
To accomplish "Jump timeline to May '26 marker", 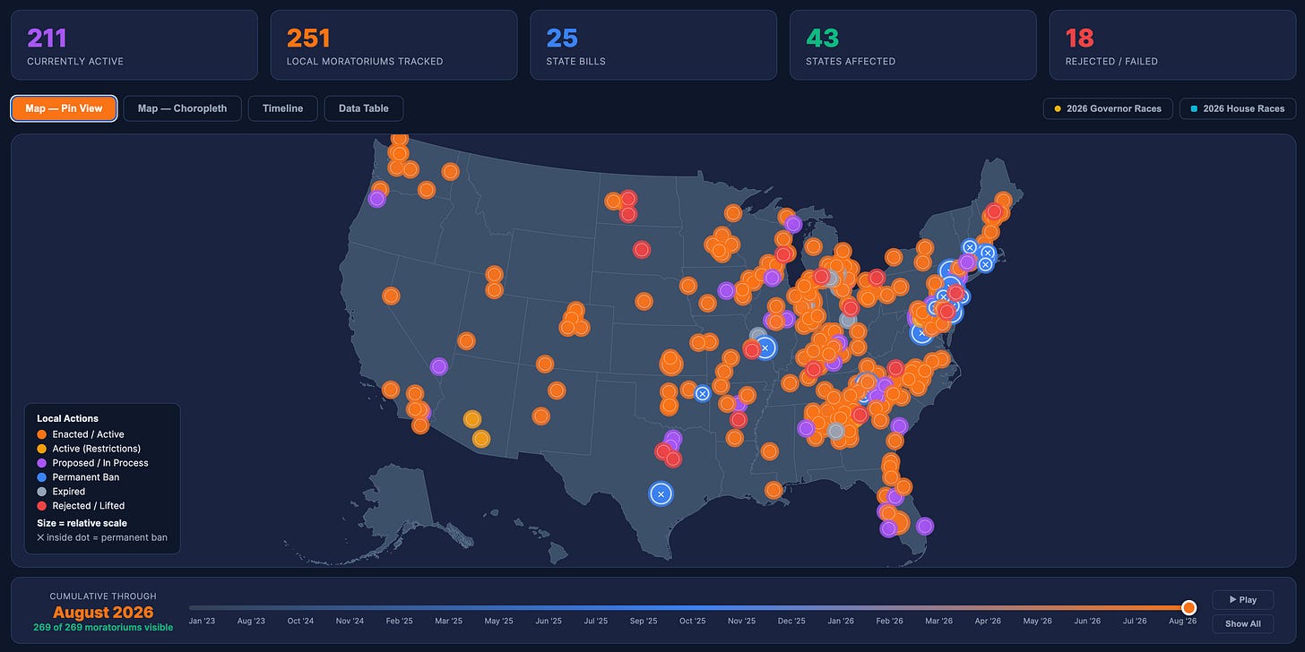I will (x=1037, y=621).
